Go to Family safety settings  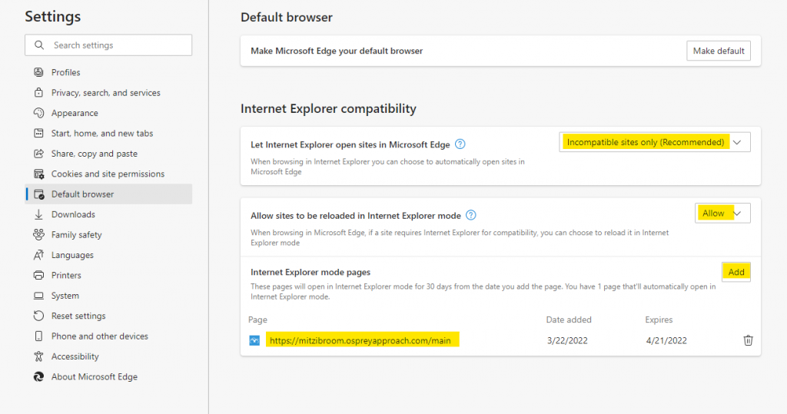108,234
